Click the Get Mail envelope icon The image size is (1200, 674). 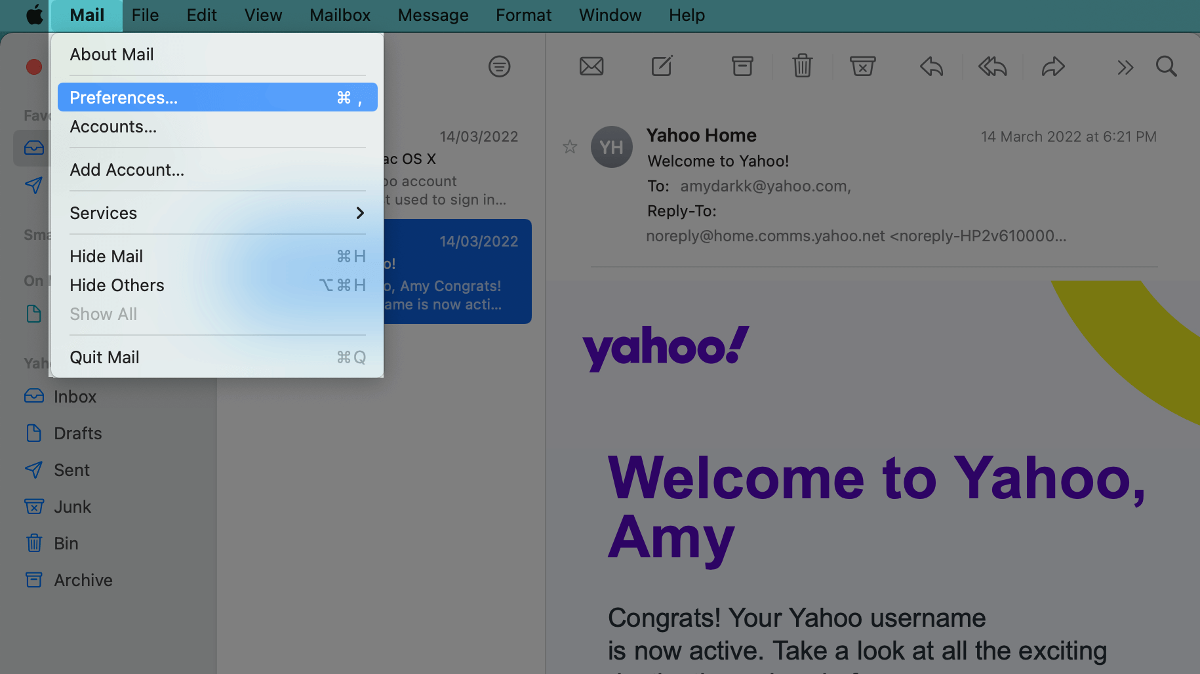(591, 66)
